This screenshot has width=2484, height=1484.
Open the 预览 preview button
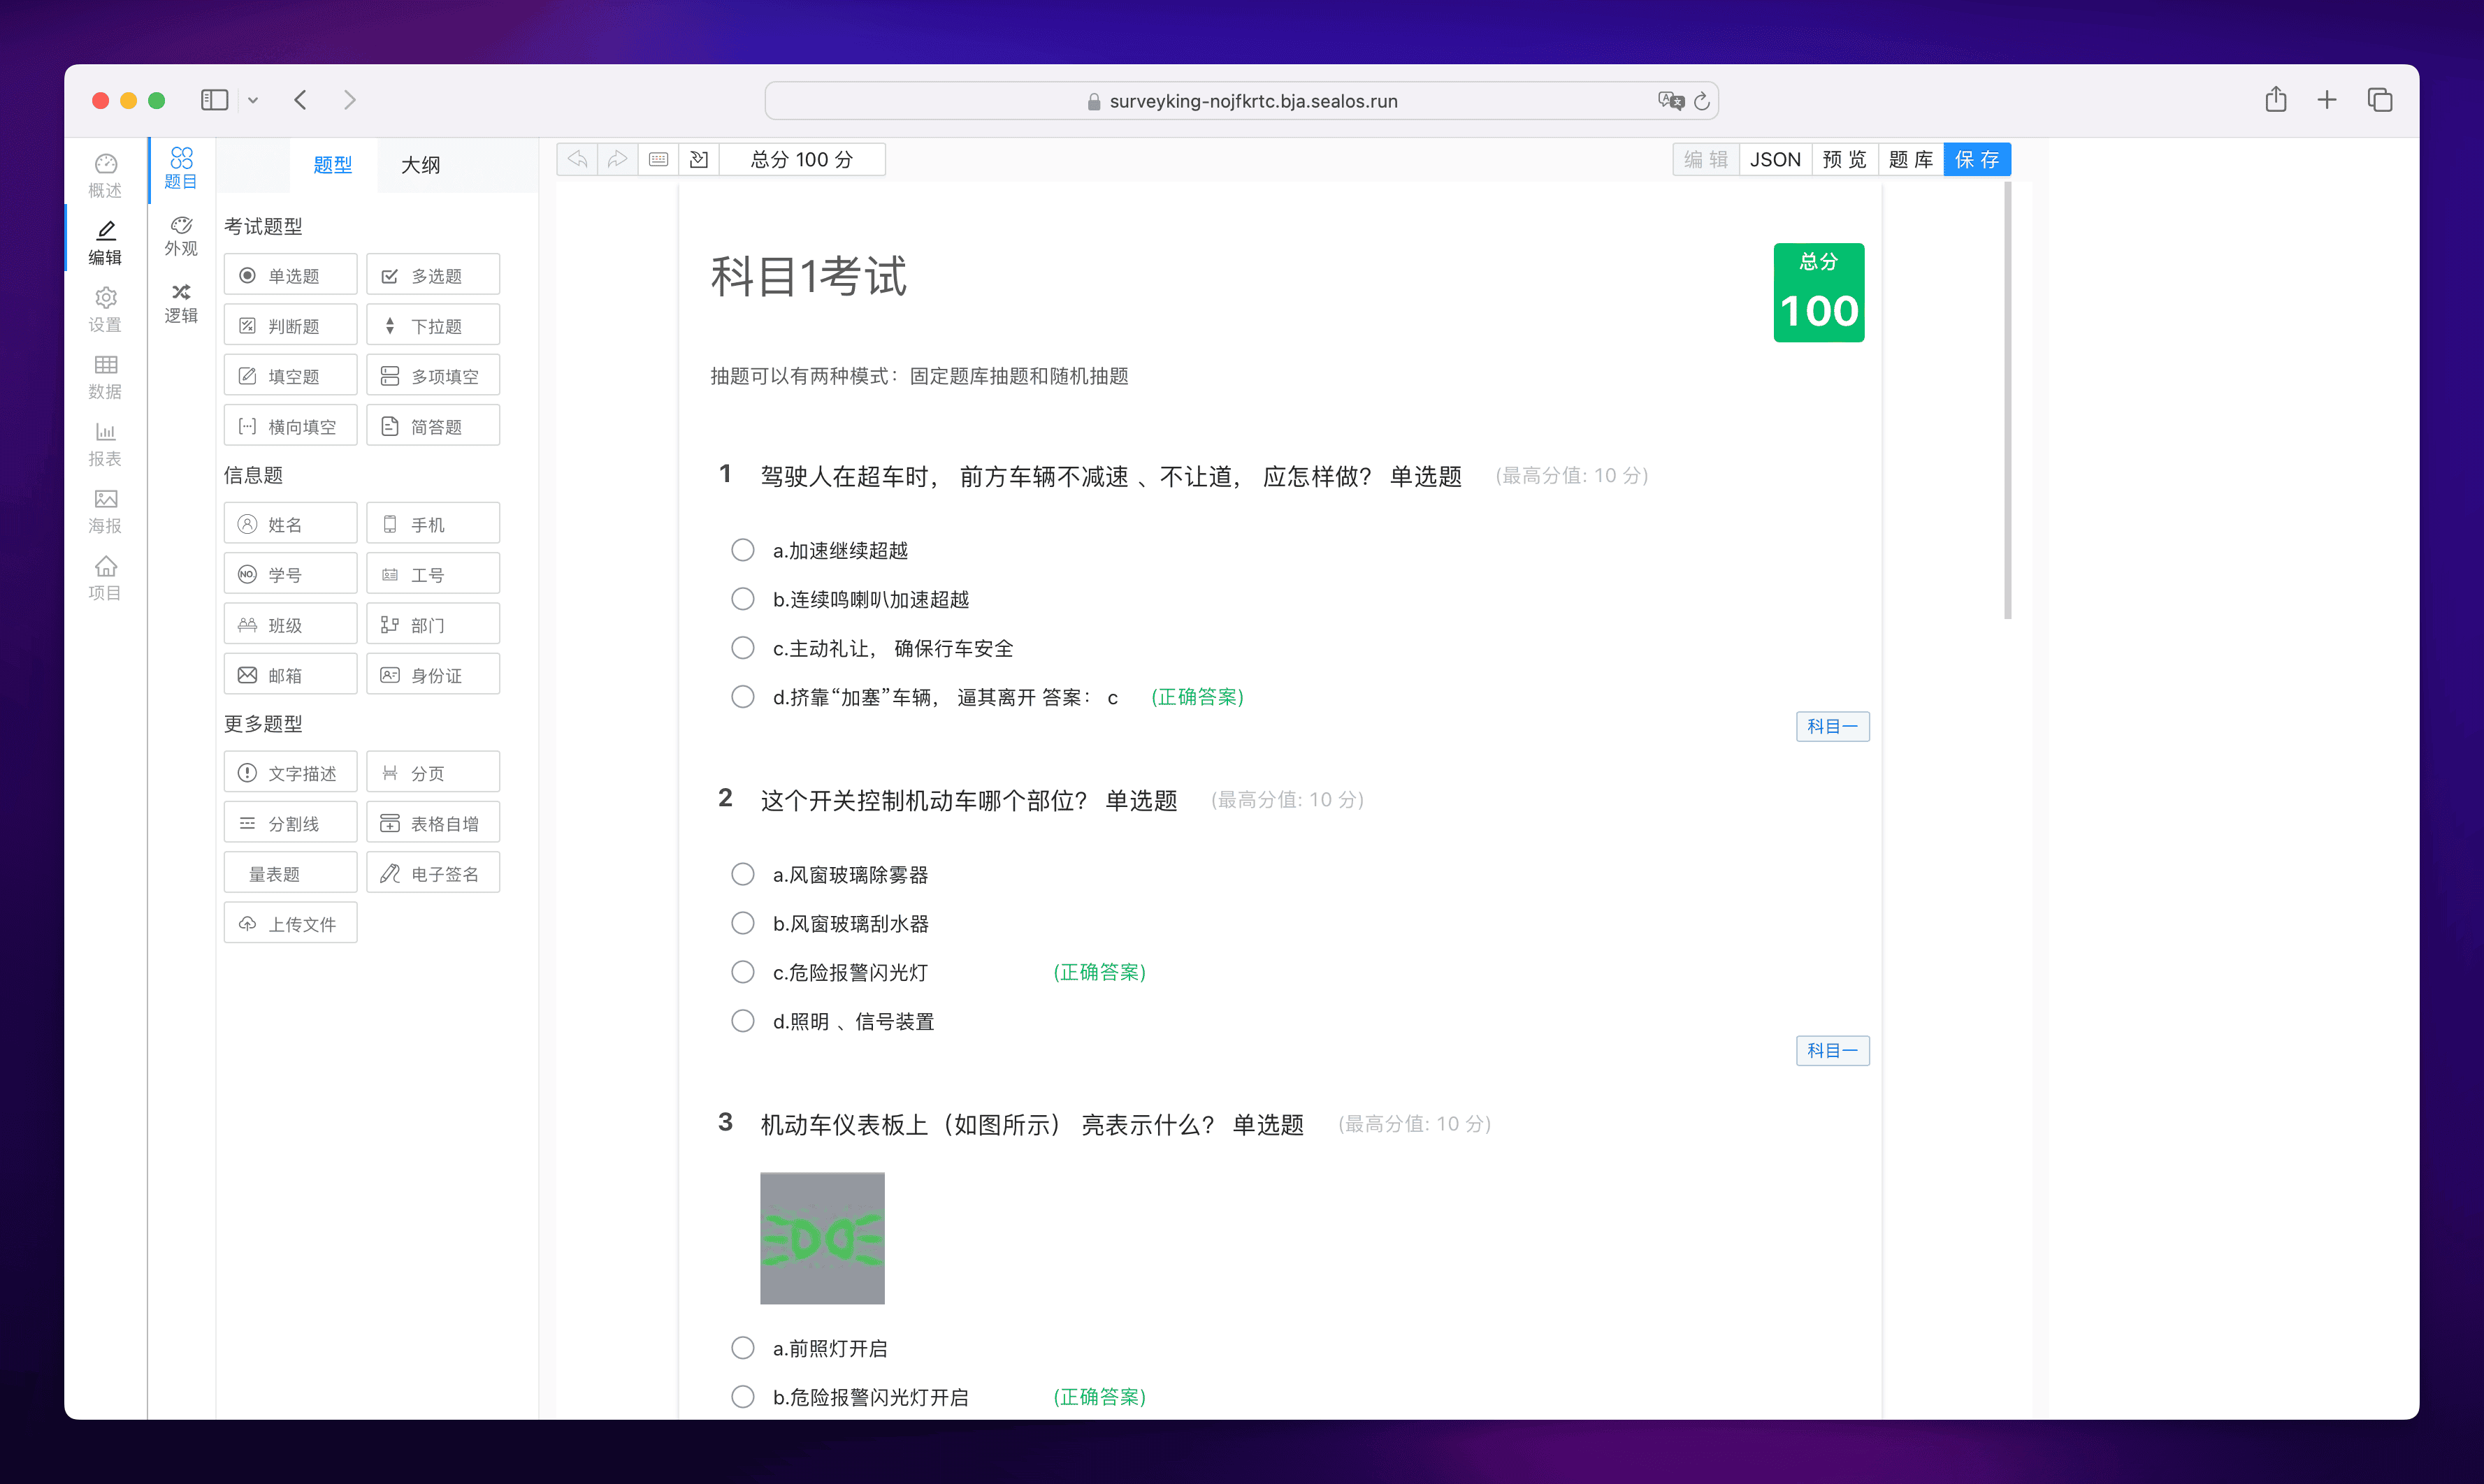[x=1844, y=159]
